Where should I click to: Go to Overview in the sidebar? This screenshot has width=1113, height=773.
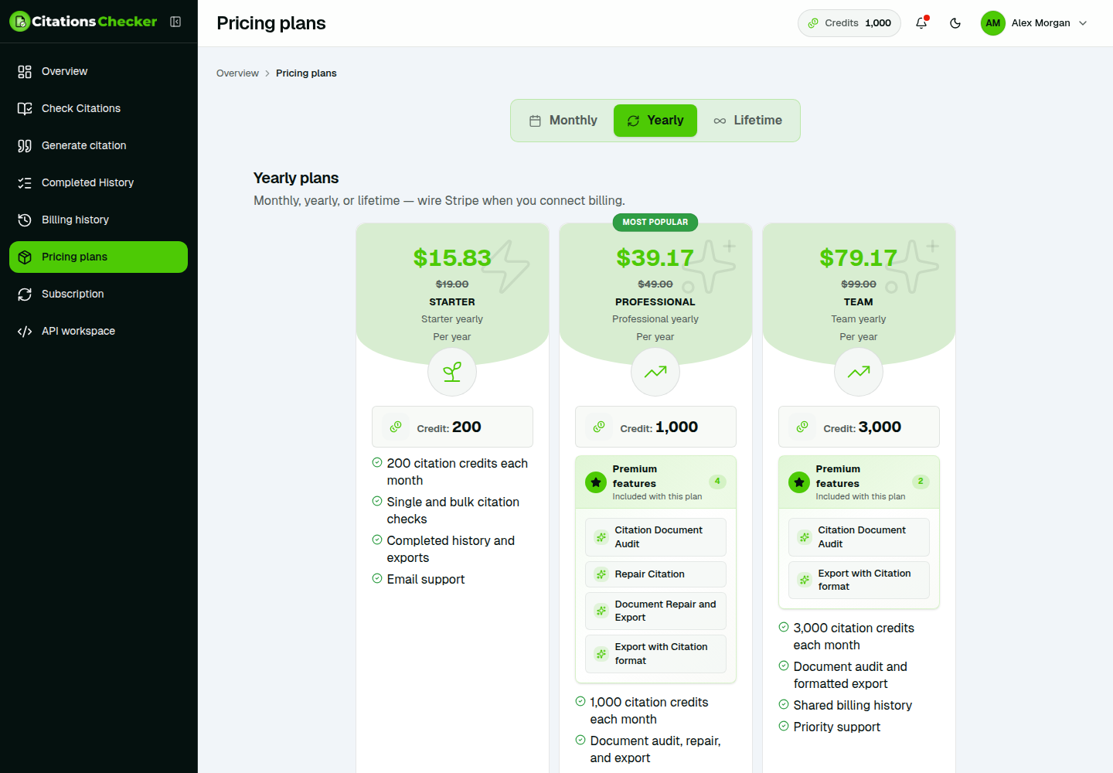click(x=98, y=71)
